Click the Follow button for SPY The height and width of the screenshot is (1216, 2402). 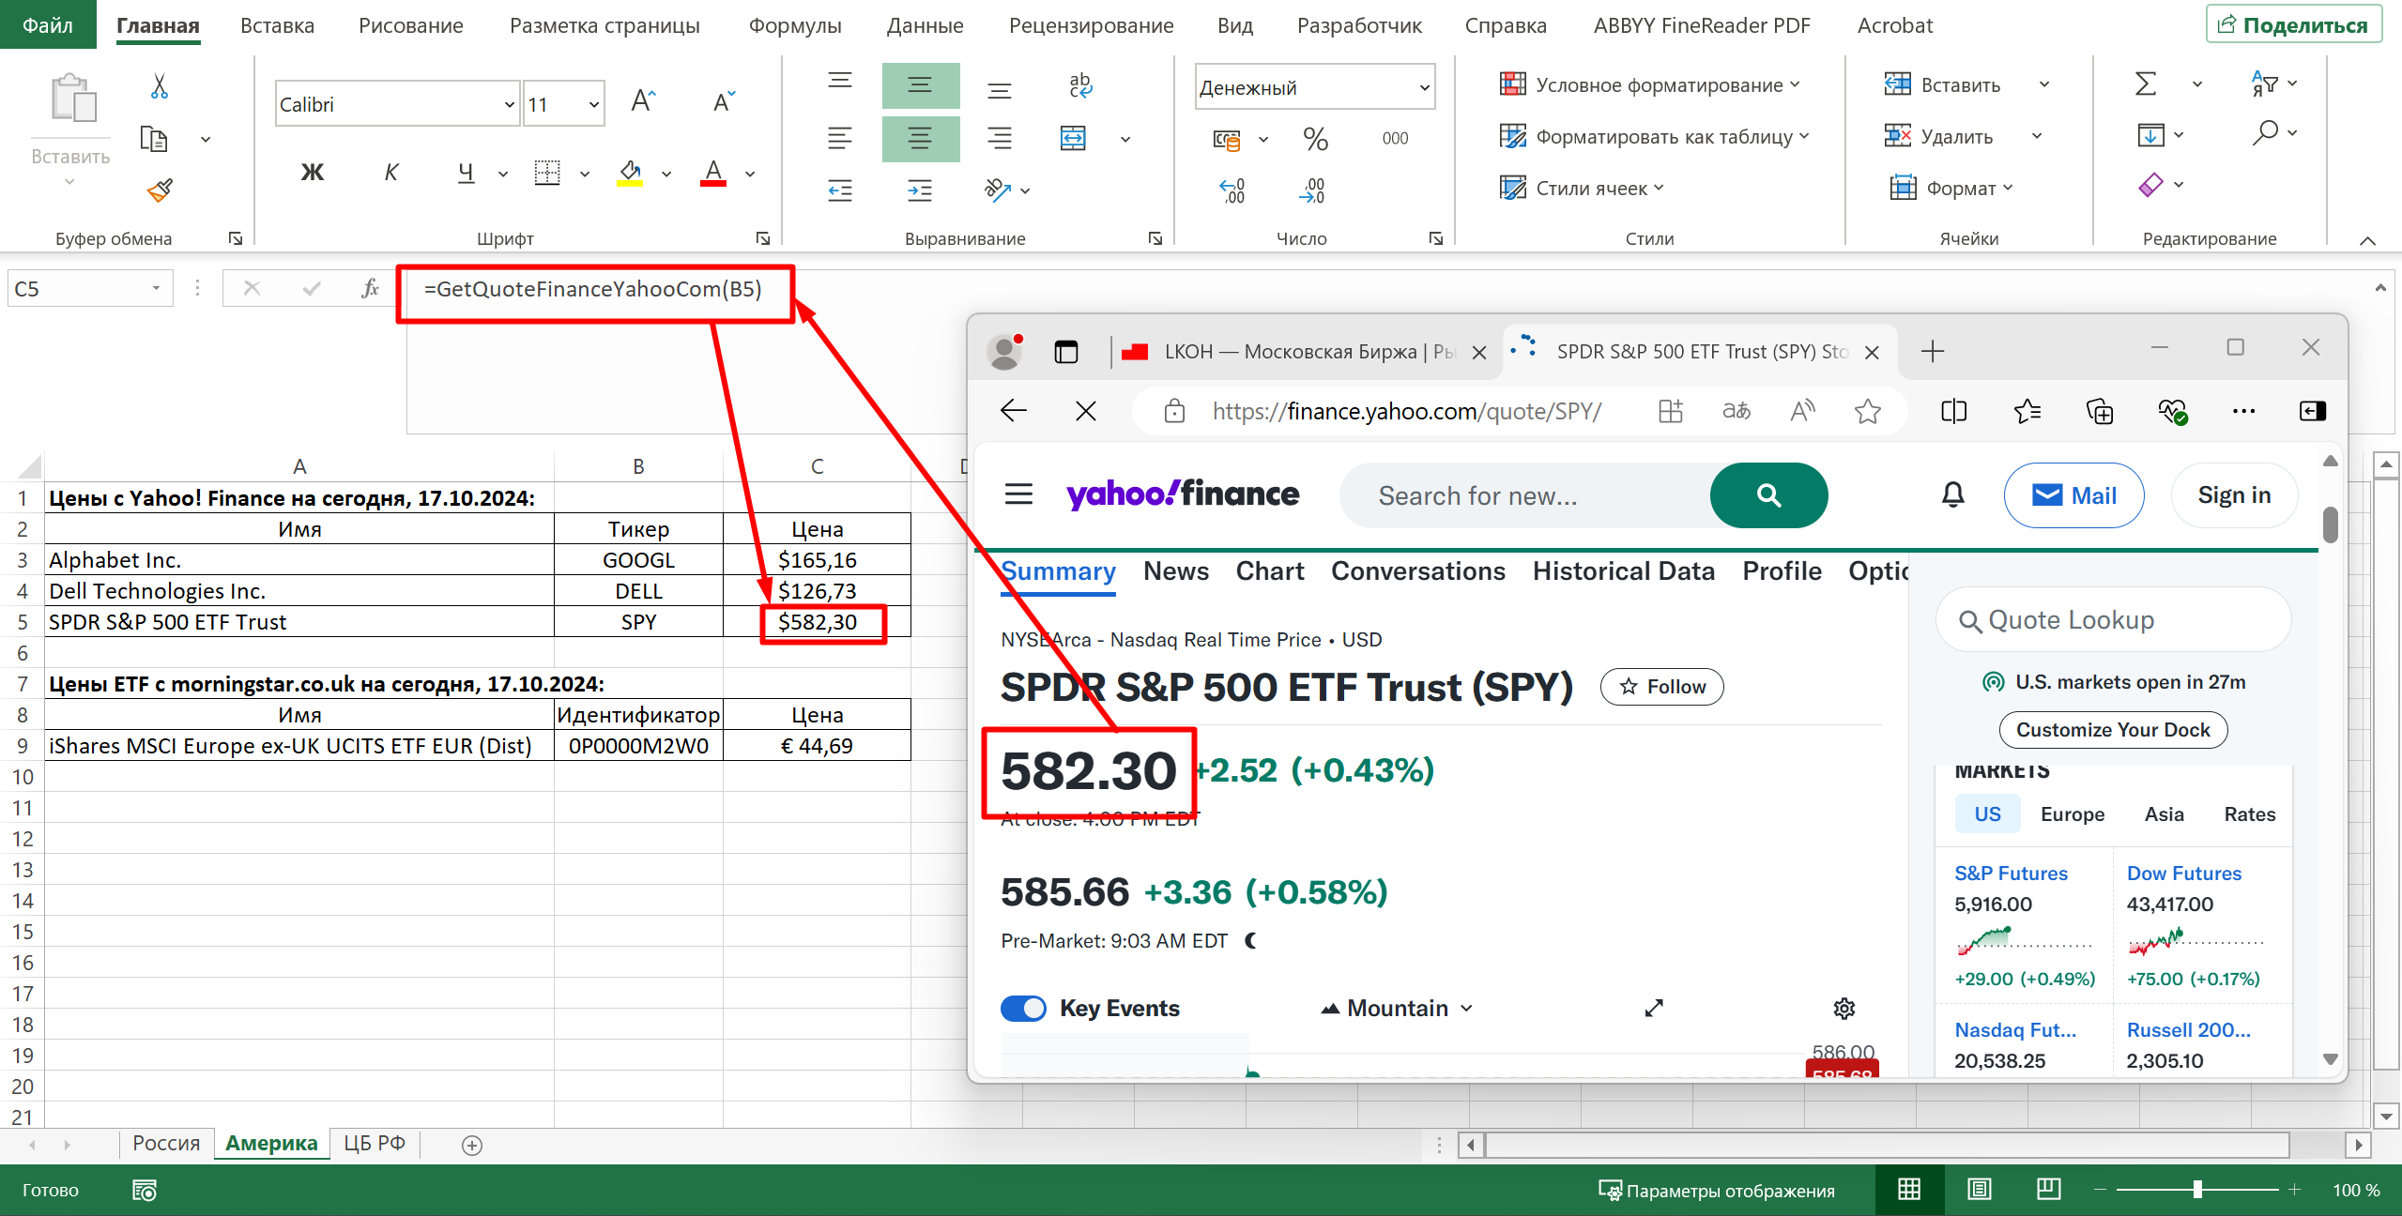pyautogui.click(x=1662, y=687)
